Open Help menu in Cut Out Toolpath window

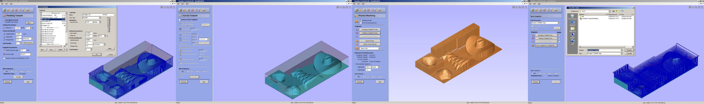tap(187, 4)
